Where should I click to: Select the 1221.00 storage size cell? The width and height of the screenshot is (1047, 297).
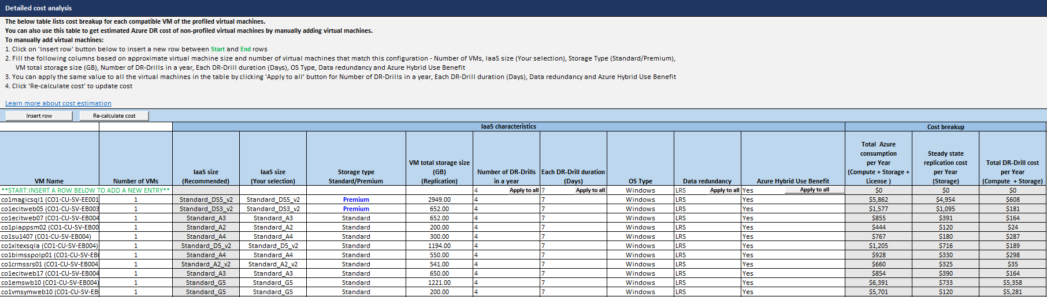coord(439,283)
